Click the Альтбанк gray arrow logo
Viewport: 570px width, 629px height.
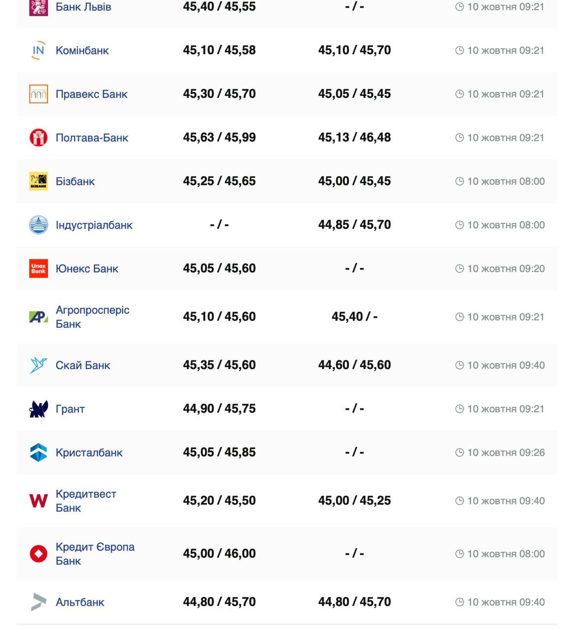(38, 602)
